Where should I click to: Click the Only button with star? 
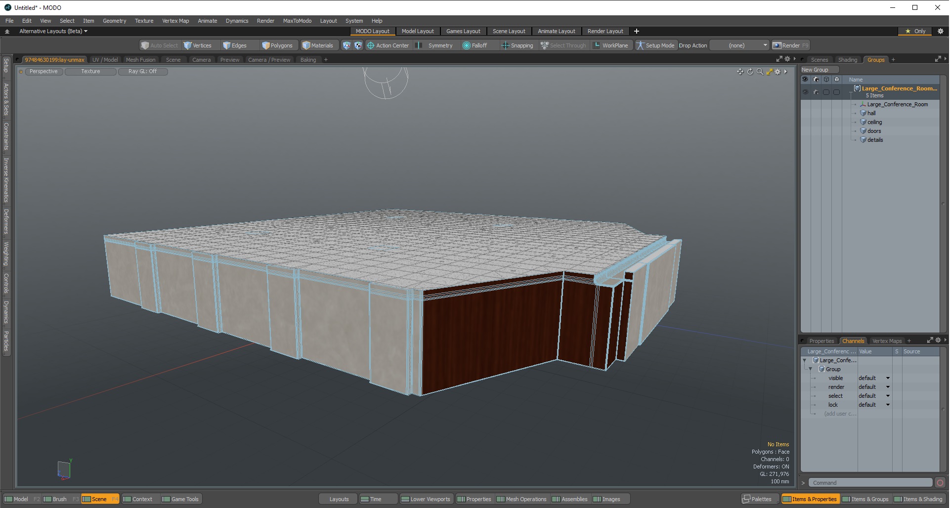click(x=915, y=31)
